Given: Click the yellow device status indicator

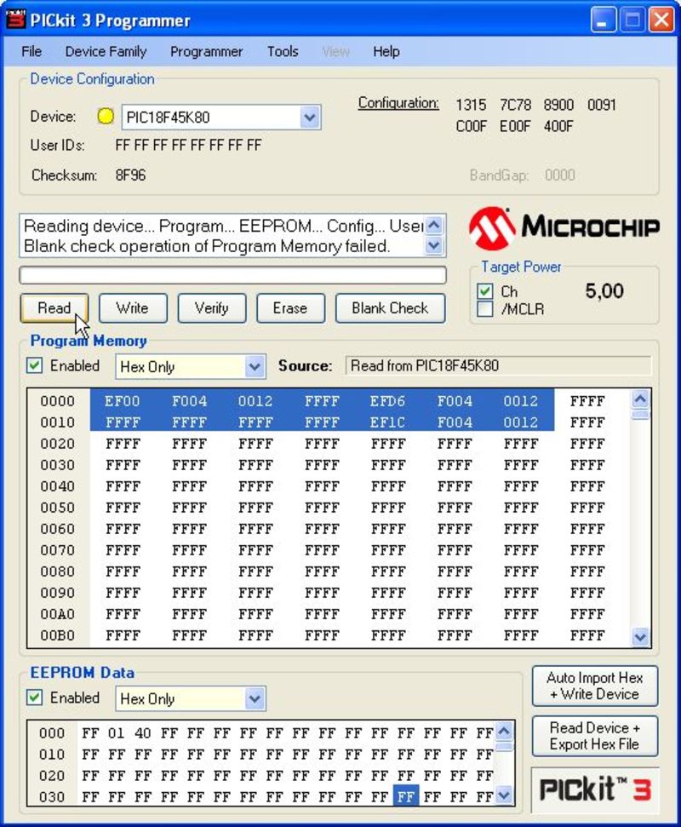Looking at the screenshot, I should (x=105, y=116).
